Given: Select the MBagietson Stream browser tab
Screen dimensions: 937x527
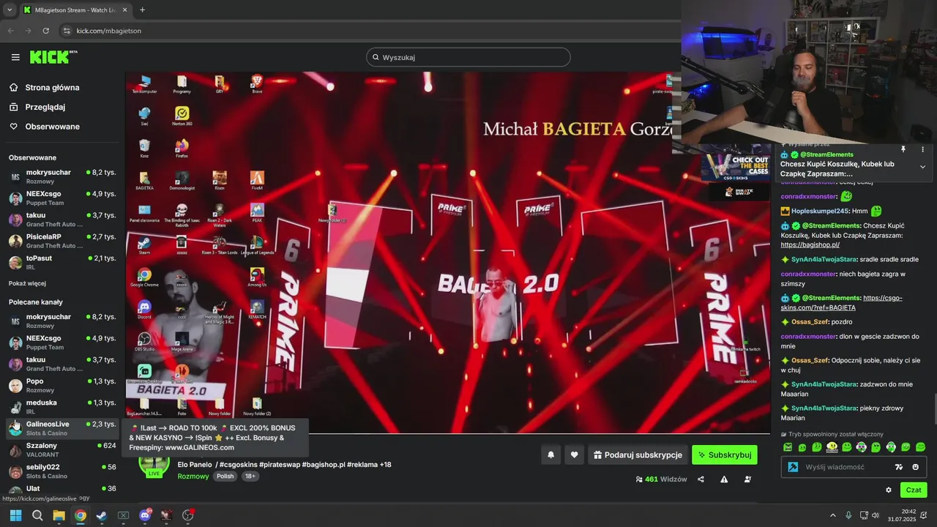Looking at the screenshot, I should [x=75, y=10].
